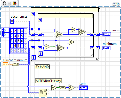Click the sum I16 indicator terminal
This screenshot has height=98, width=121.
pyautogui.click(x=83, y=88)
